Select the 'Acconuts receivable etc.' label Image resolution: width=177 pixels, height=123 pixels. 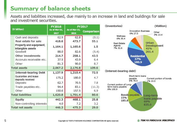point(31,60)
